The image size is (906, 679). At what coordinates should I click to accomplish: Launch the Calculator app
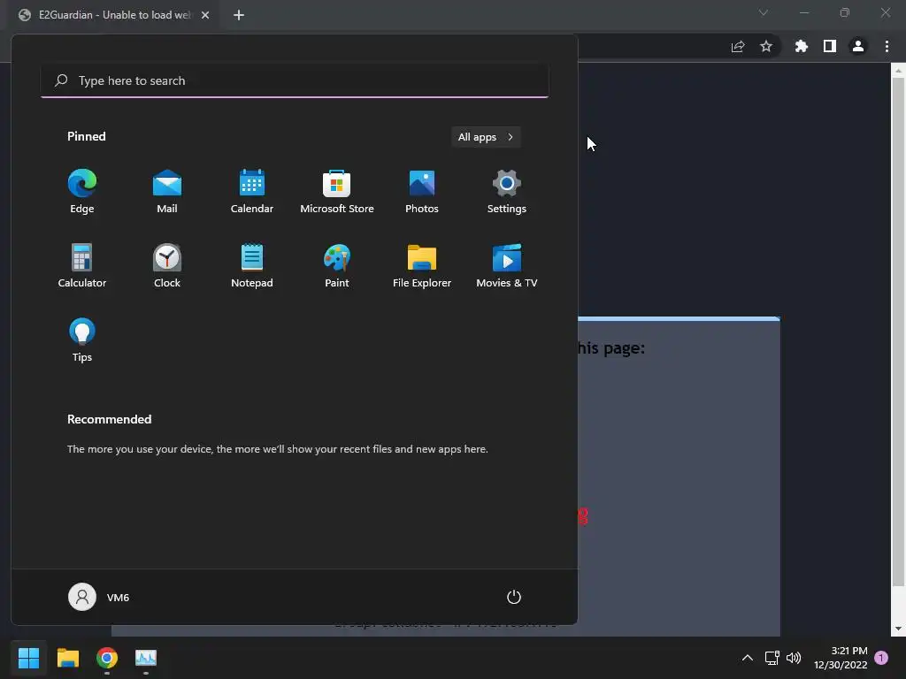click(x=82, y=266)
